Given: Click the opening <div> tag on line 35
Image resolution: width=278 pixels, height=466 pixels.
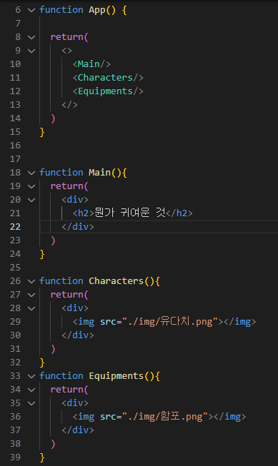Looking at the screenshot, I should [x=75, y=403].
